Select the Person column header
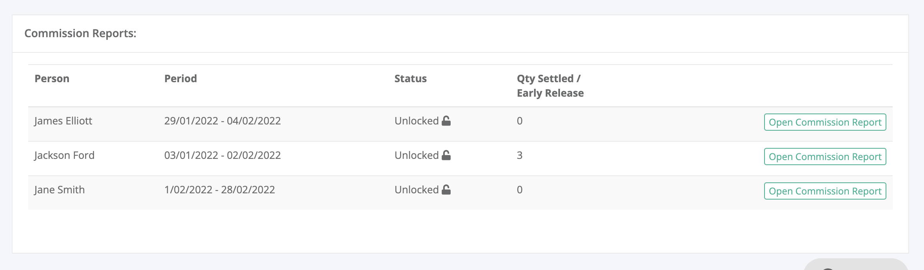924x270 pixels. [52, 79]
